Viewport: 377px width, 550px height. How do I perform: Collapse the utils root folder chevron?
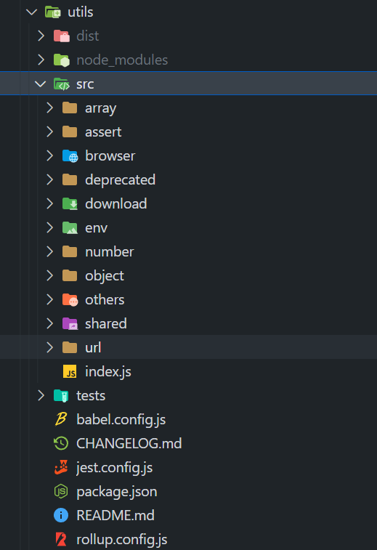pyautogui.click(x=32, y=12)
